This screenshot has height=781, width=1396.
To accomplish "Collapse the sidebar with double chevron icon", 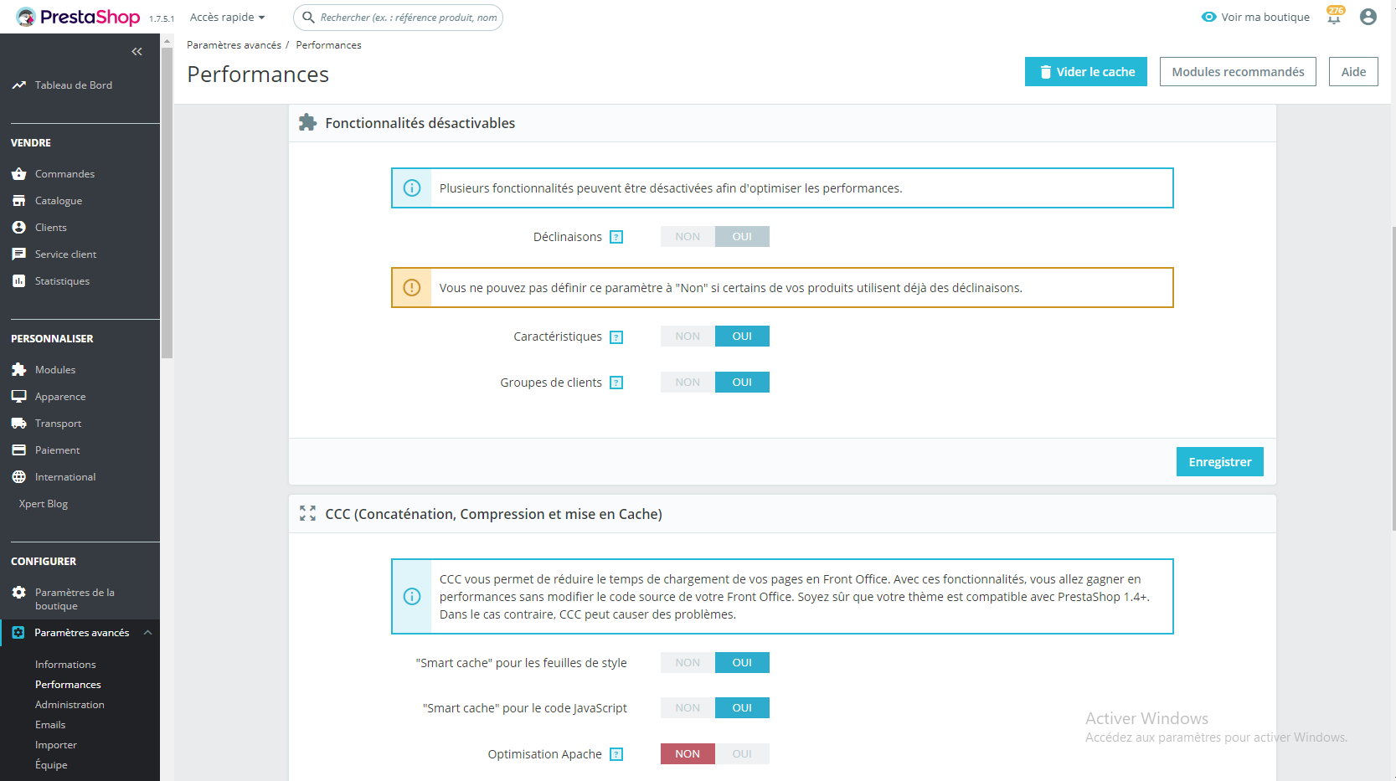I will [x=137, y=52].
